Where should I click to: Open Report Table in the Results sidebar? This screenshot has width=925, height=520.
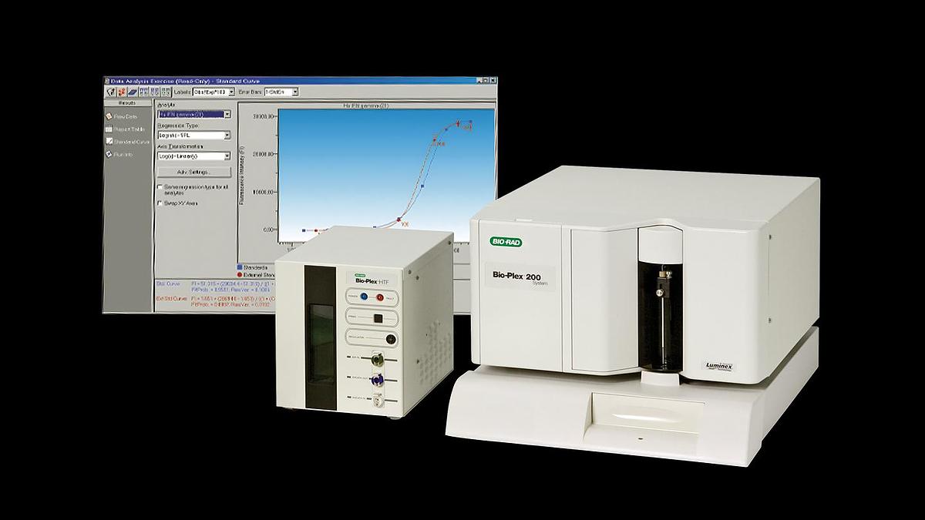tap(124, 129)
